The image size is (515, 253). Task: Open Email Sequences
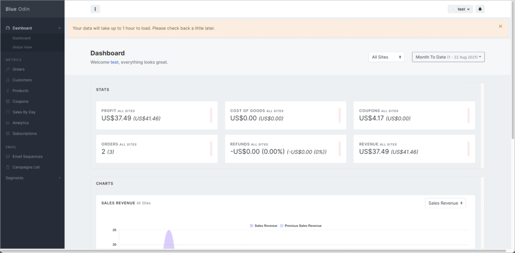pyautogui.click(x=28, y=157)
